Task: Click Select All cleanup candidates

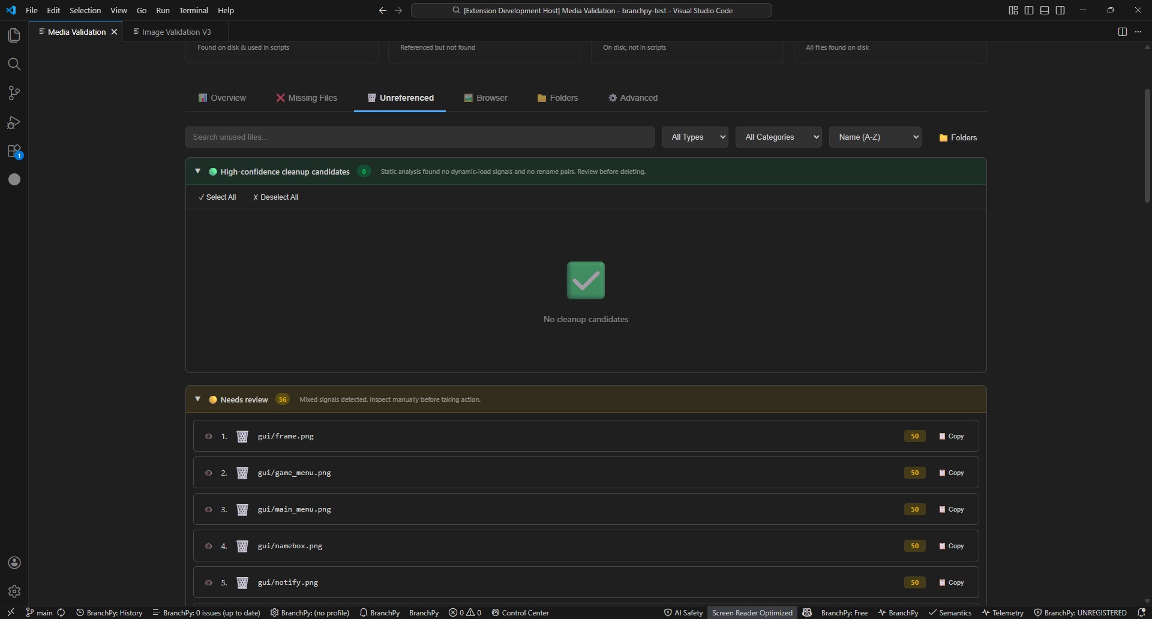Action: [x=217, y=197]
